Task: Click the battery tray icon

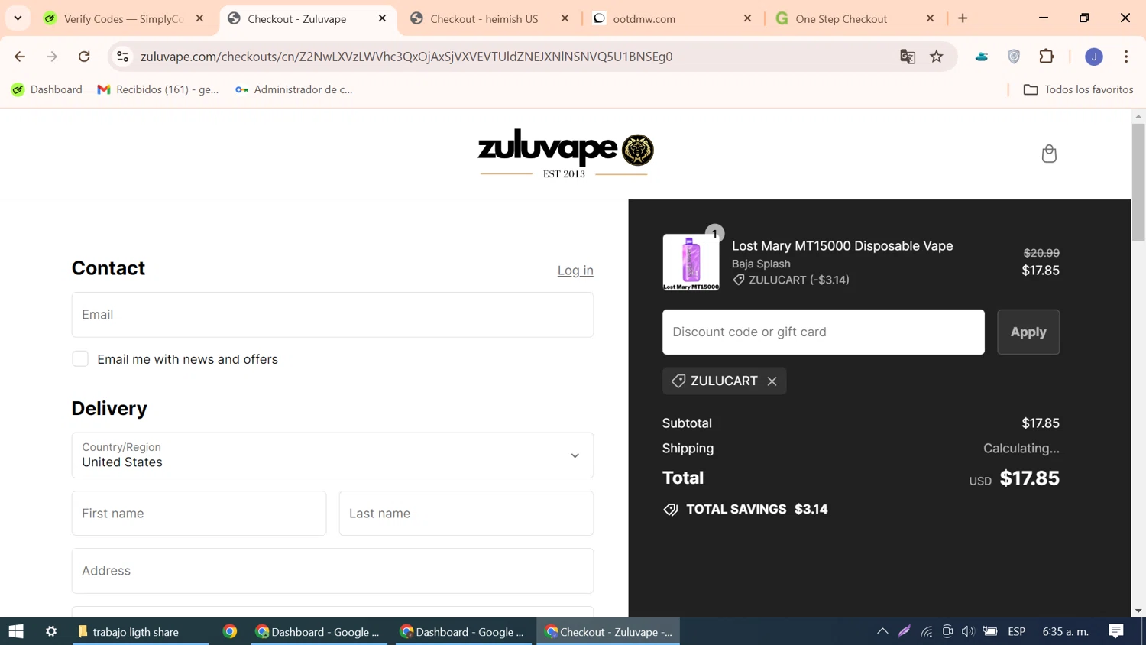Action: coord(990,631)
